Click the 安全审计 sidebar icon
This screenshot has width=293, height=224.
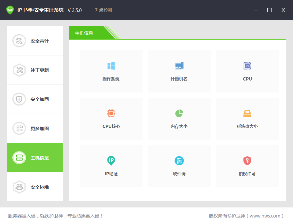[x=19, y=41]
